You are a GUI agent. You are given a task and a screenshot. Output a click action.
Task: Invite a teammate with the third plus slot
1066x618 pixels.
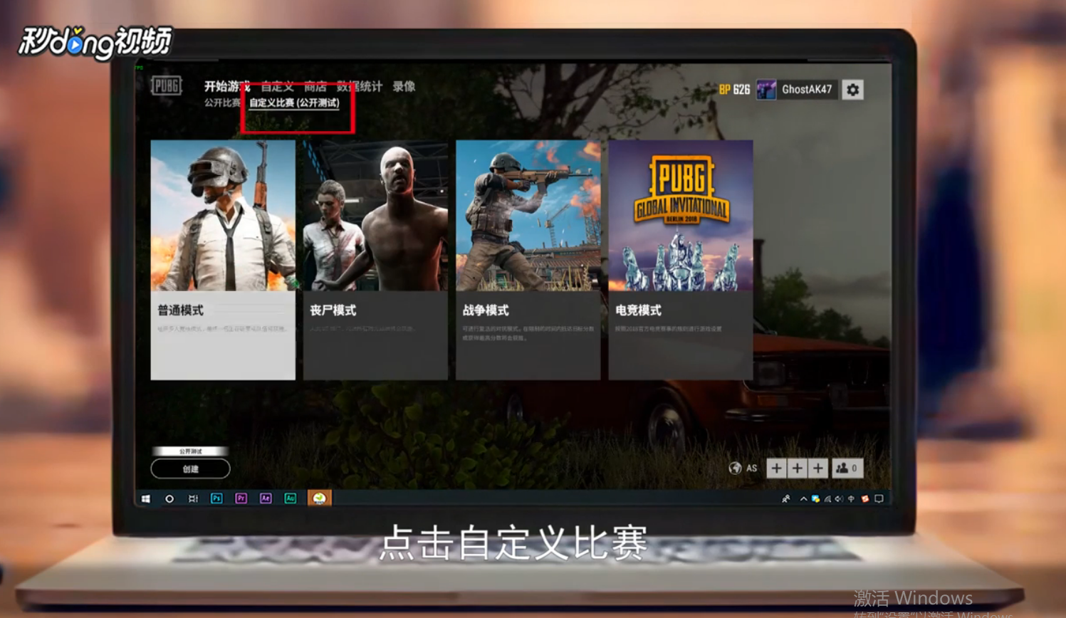817,468
